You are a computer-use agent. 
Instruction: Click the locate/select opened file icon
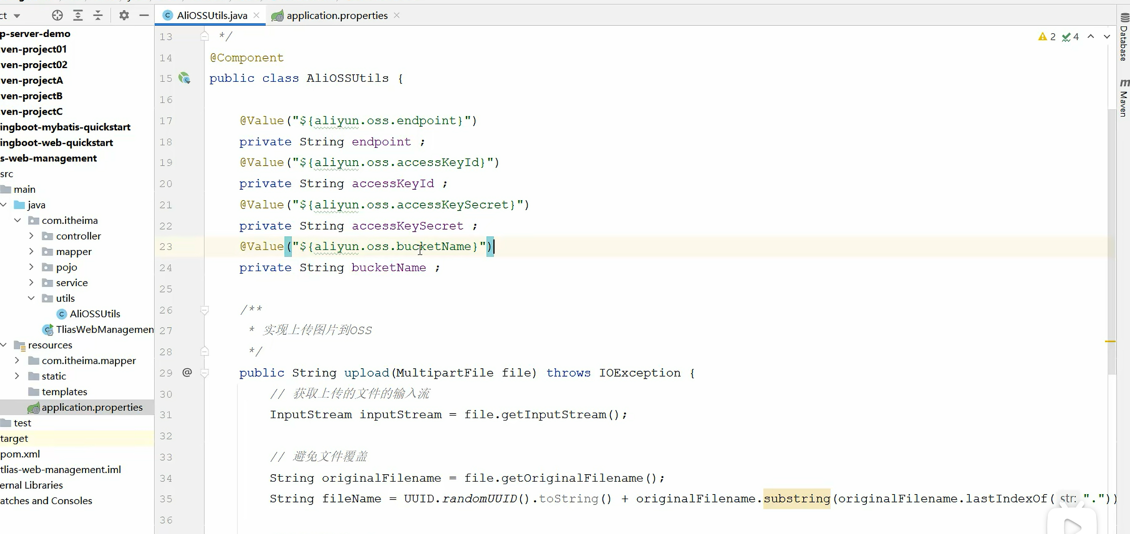pos(57,16)
